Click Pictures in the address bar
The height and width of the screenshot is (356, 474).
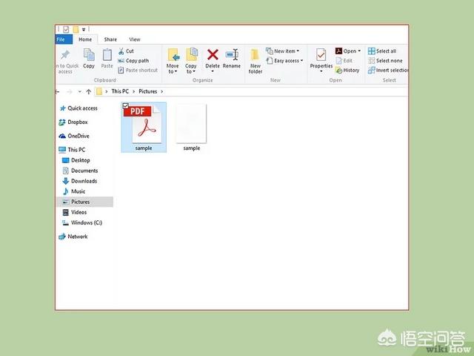(148, 91)
